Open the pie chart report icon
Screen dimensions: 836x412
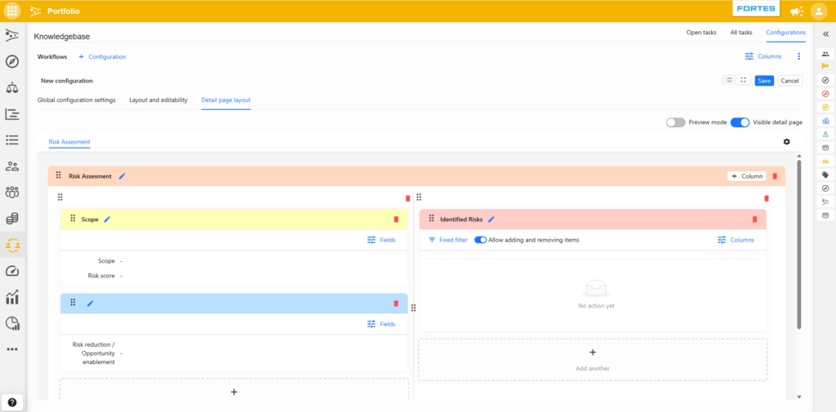pyautogui.click(x=12, y=323)
